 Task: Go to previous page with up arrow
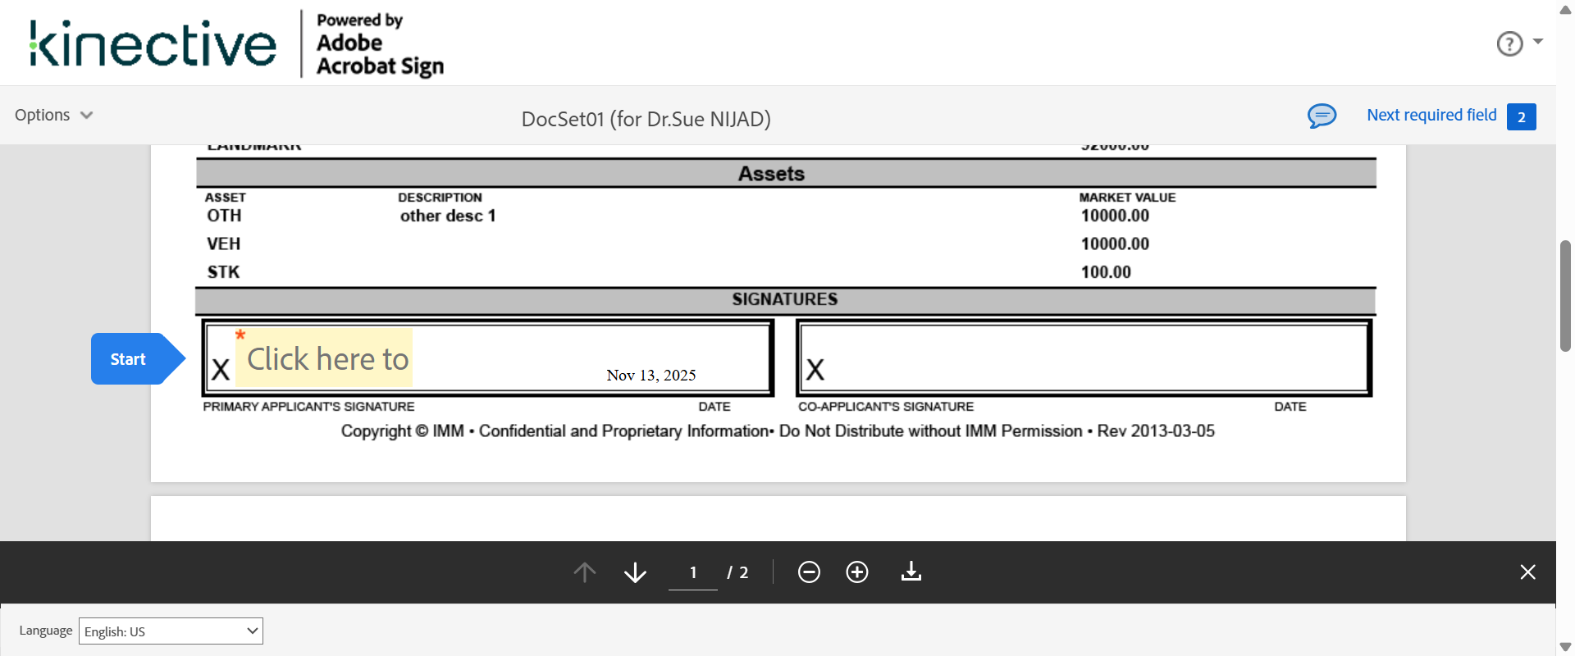point(585,572)
